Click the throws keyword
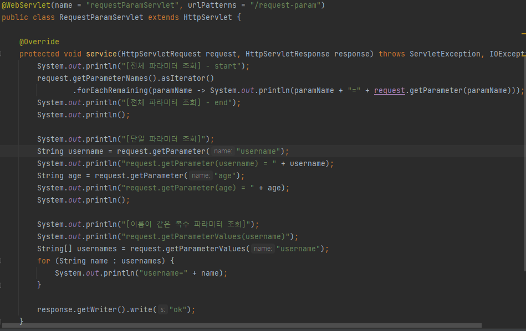This screenshot has width=526, height=331. (x=392, y=54)
